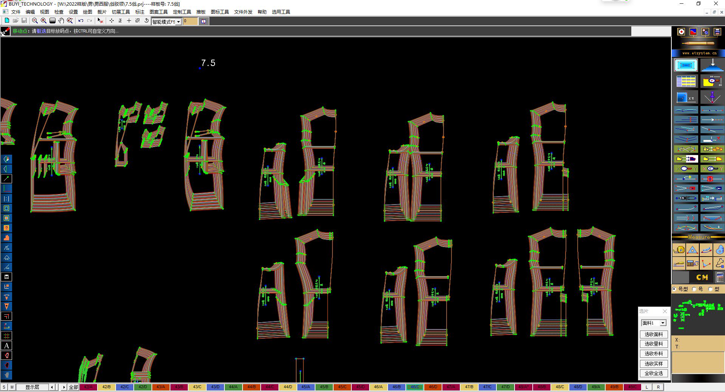Click the delete selection arrow icon
This screenshot has width=725, height=392.
[x=100, y=21]
